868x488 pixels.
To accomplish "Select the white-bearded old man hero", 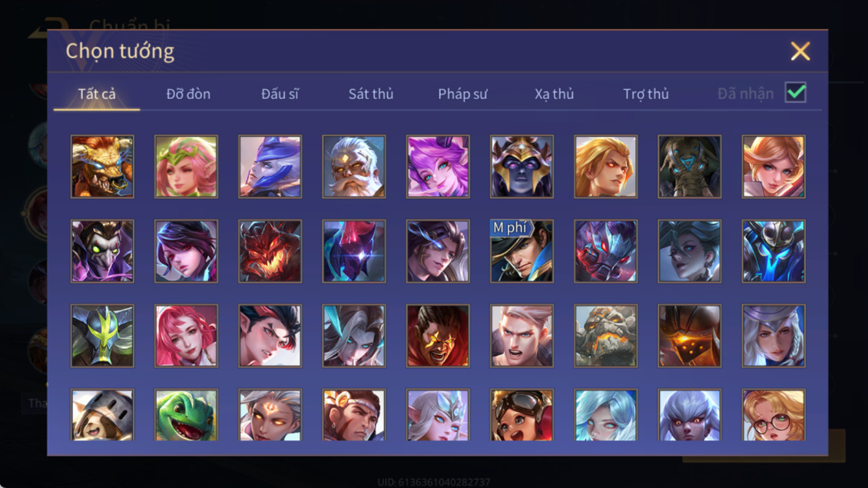I will click(x=354, y=167).
